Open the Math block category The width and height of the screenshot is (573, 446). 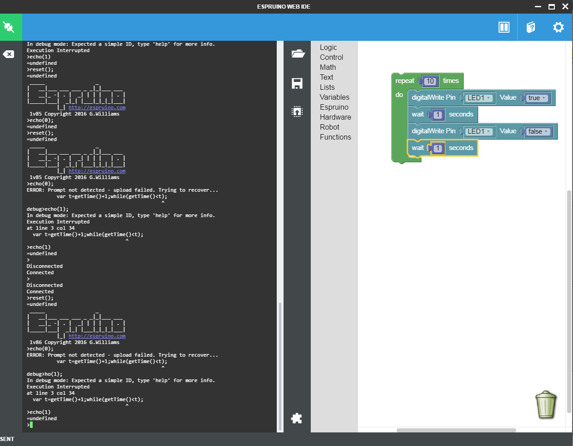click(x=328, y=67)
